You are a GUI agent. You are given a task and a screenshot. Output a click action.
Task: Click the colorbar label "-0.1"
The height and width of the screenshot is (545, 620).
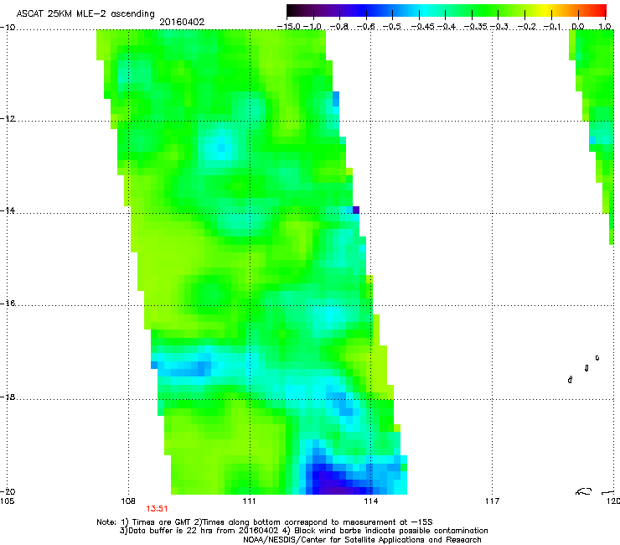552,27
